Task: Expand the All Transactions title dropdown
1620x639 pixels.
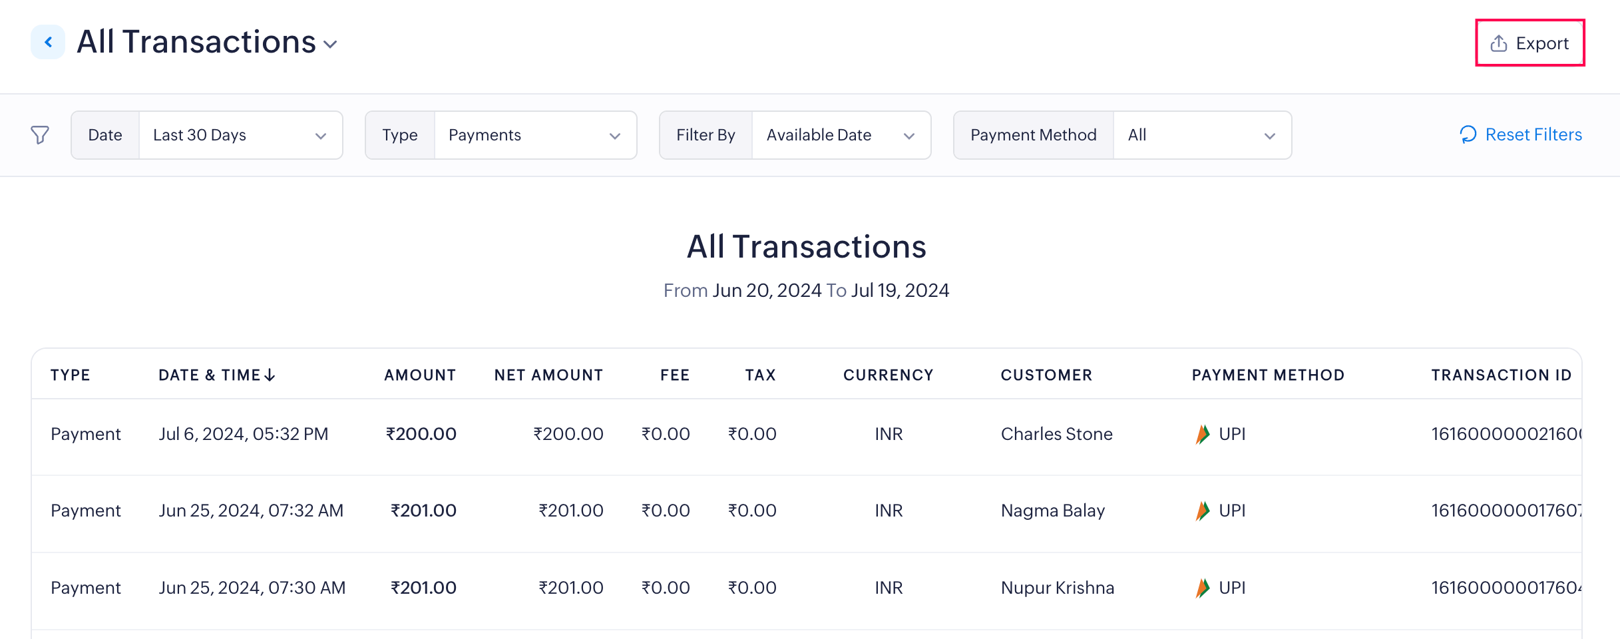Action: click(330, 45)
